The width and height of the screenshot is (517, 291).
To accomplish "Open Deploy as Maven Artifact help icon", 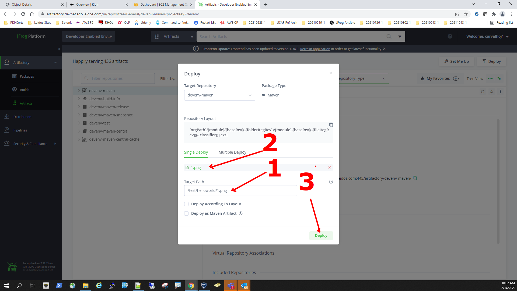I will click(241, 213).
